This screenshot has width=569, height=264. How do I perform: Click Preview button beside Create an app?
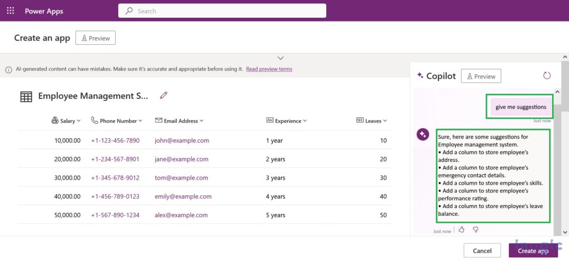(x=96, y=38)
